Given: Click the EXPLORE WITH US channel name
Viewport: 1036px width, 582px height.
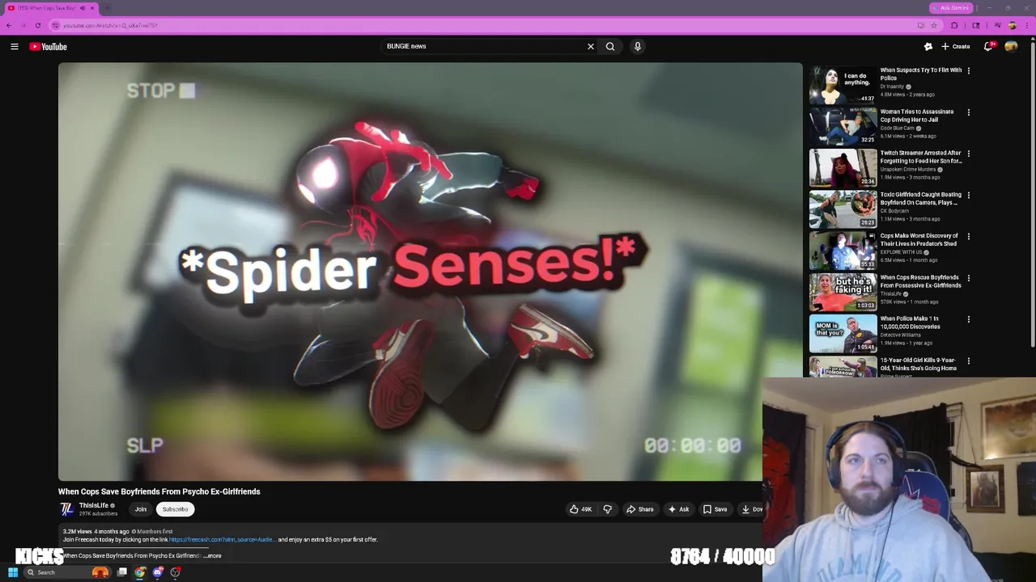Looking at the screenshot, I should (901, 252).
